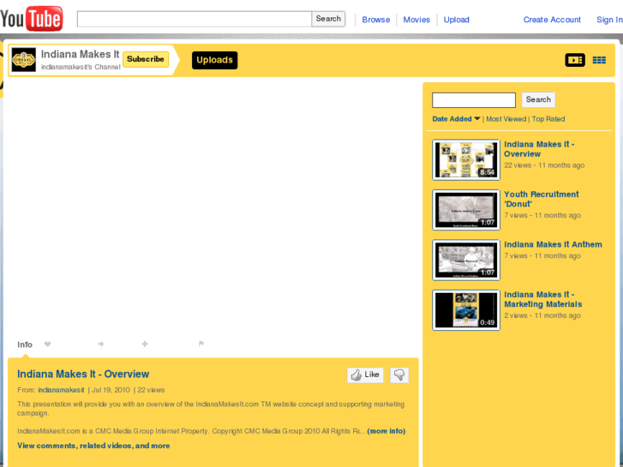
Task: Focus the channel search input field
Action: (474, 99)
